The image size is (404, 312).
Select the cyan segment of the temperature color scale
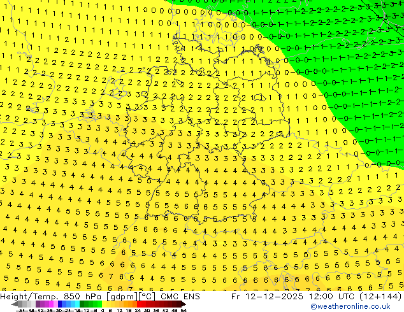[x=77, y=304]
